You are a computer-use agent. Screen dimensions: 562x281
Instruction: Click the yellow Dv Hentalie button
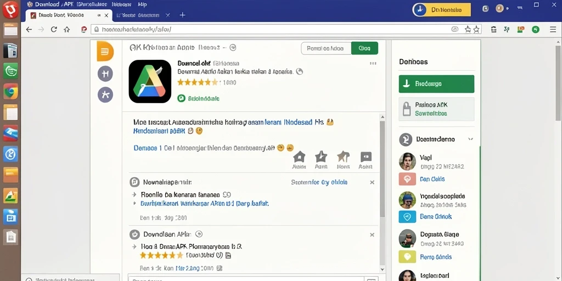click(x=442, y=10)
